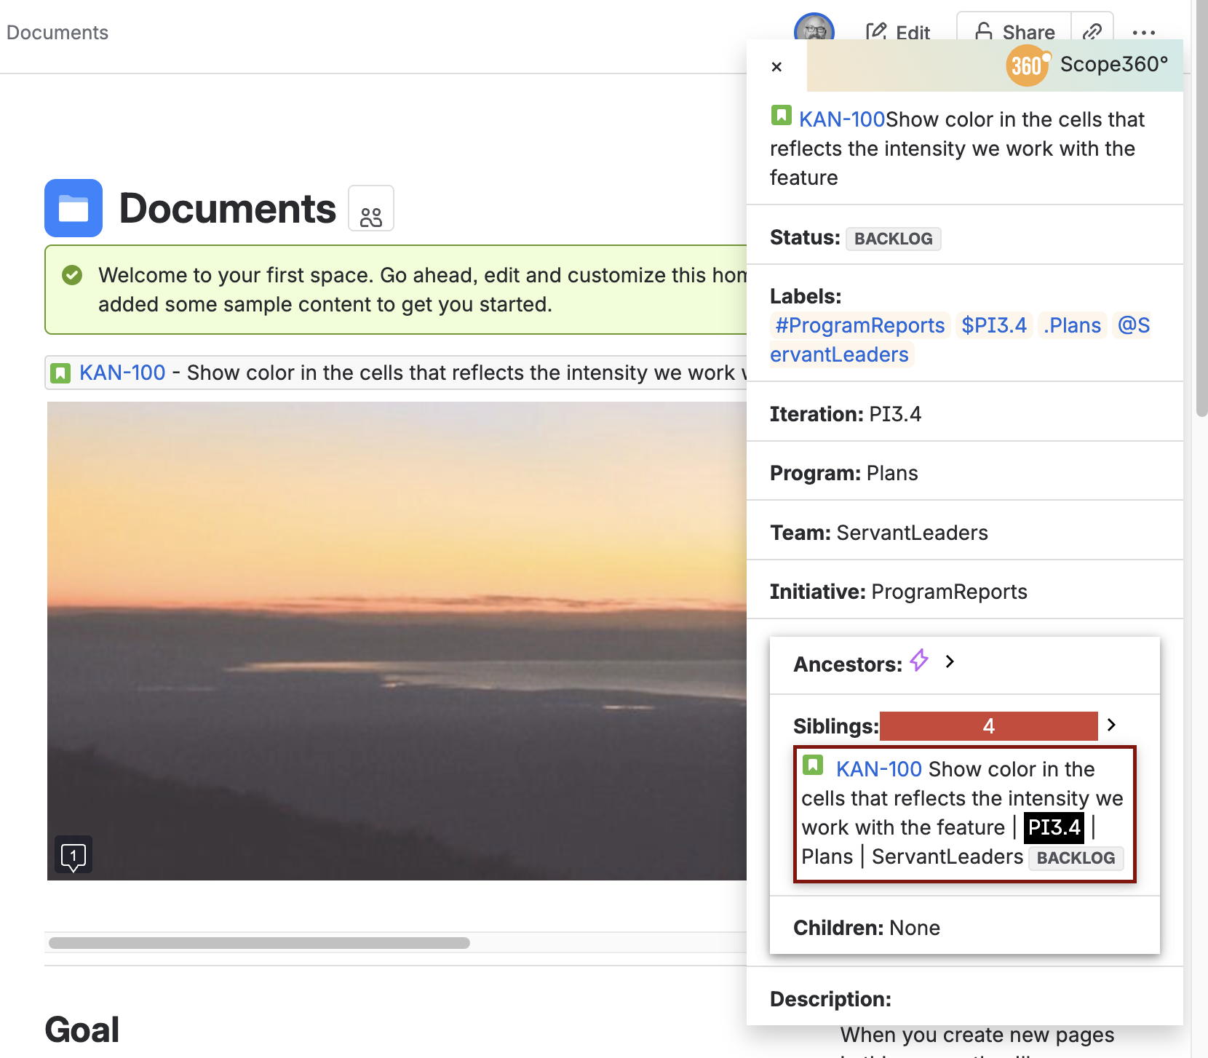Select the .Plans label
Screen dimensions: 1208x1058
point(1072,325)
